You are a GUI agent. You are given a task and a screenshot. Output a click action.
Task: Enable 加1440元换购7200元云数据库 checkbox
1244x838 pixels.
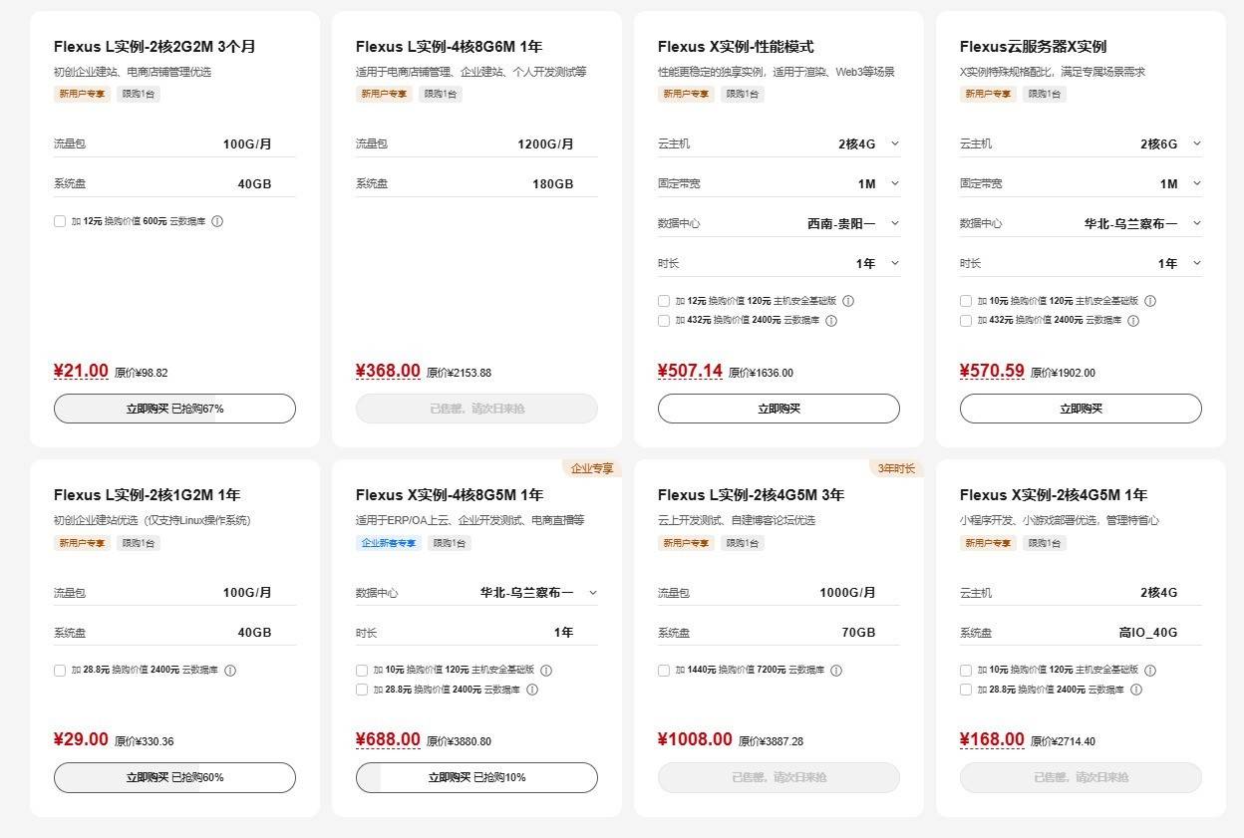point(664,671)
